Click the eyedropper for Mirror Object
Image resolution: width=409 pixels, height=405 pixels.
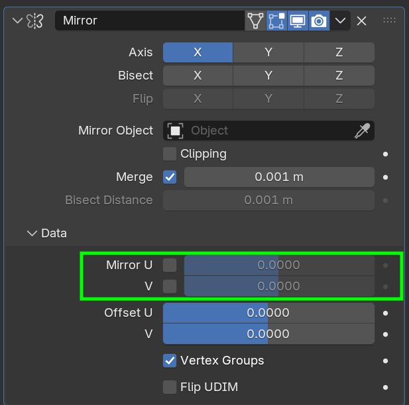click(x=361, y=131)
